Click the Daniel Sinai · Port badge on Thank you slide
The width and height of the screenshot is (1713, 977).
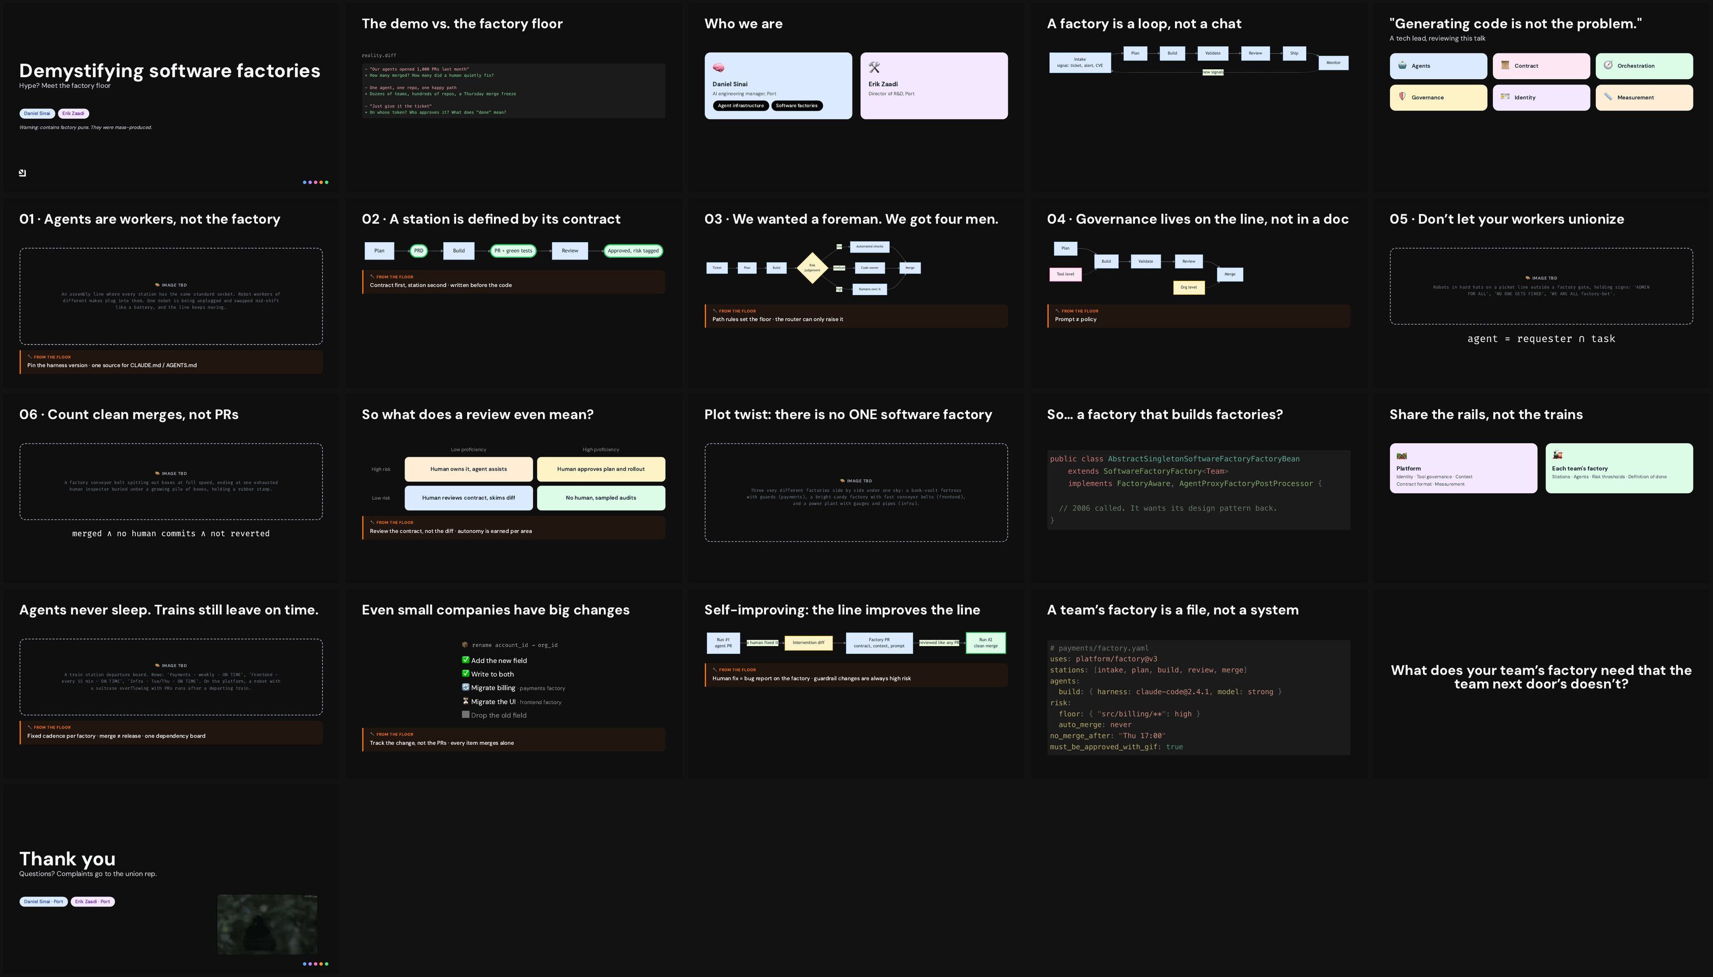pyautogui.click(x=44, y=902)
